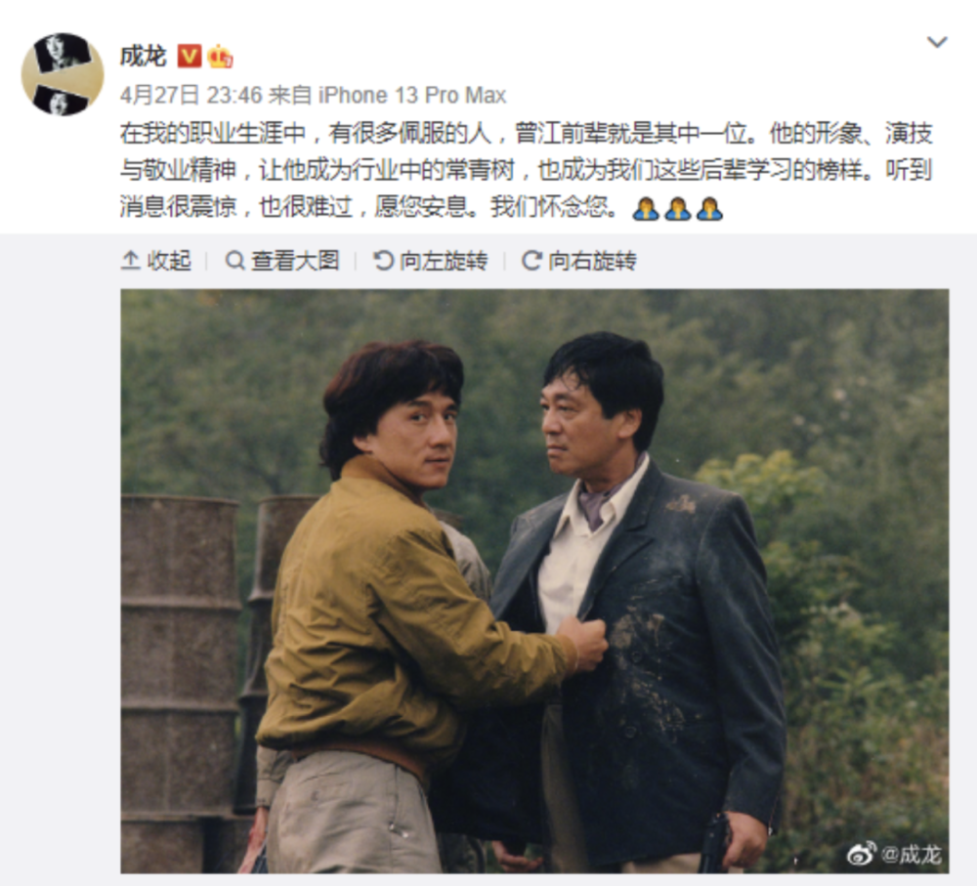
Task: Click the clockwise rotate arrow icon
Action: click(x=531, y=261)
